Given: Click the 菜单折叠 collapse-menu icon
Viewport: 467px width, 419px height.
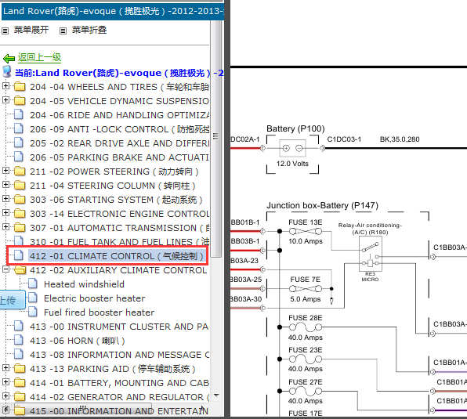Looking at the screenshot, I should pyautogui.click(x=63, y=31).
